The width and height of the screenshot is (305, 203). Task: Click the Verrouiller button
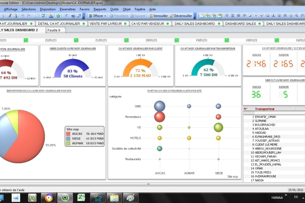(158, 16)
